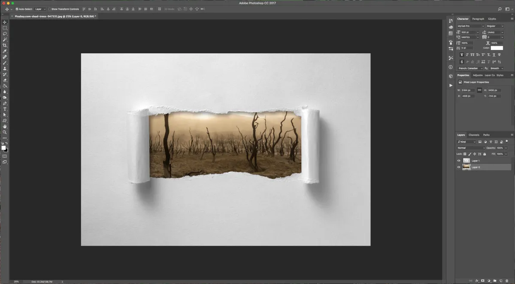Screen dimensions: 515x284
Task: Click the Layer 0 thumbnail
Action: click(466, 167)
